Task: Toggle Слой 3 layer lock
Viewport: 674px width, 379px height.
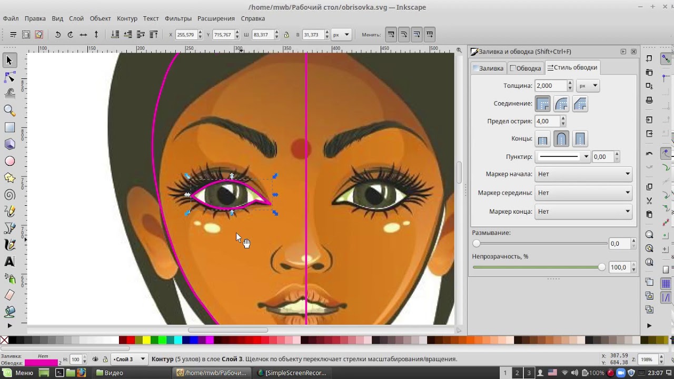Action: 105,359
